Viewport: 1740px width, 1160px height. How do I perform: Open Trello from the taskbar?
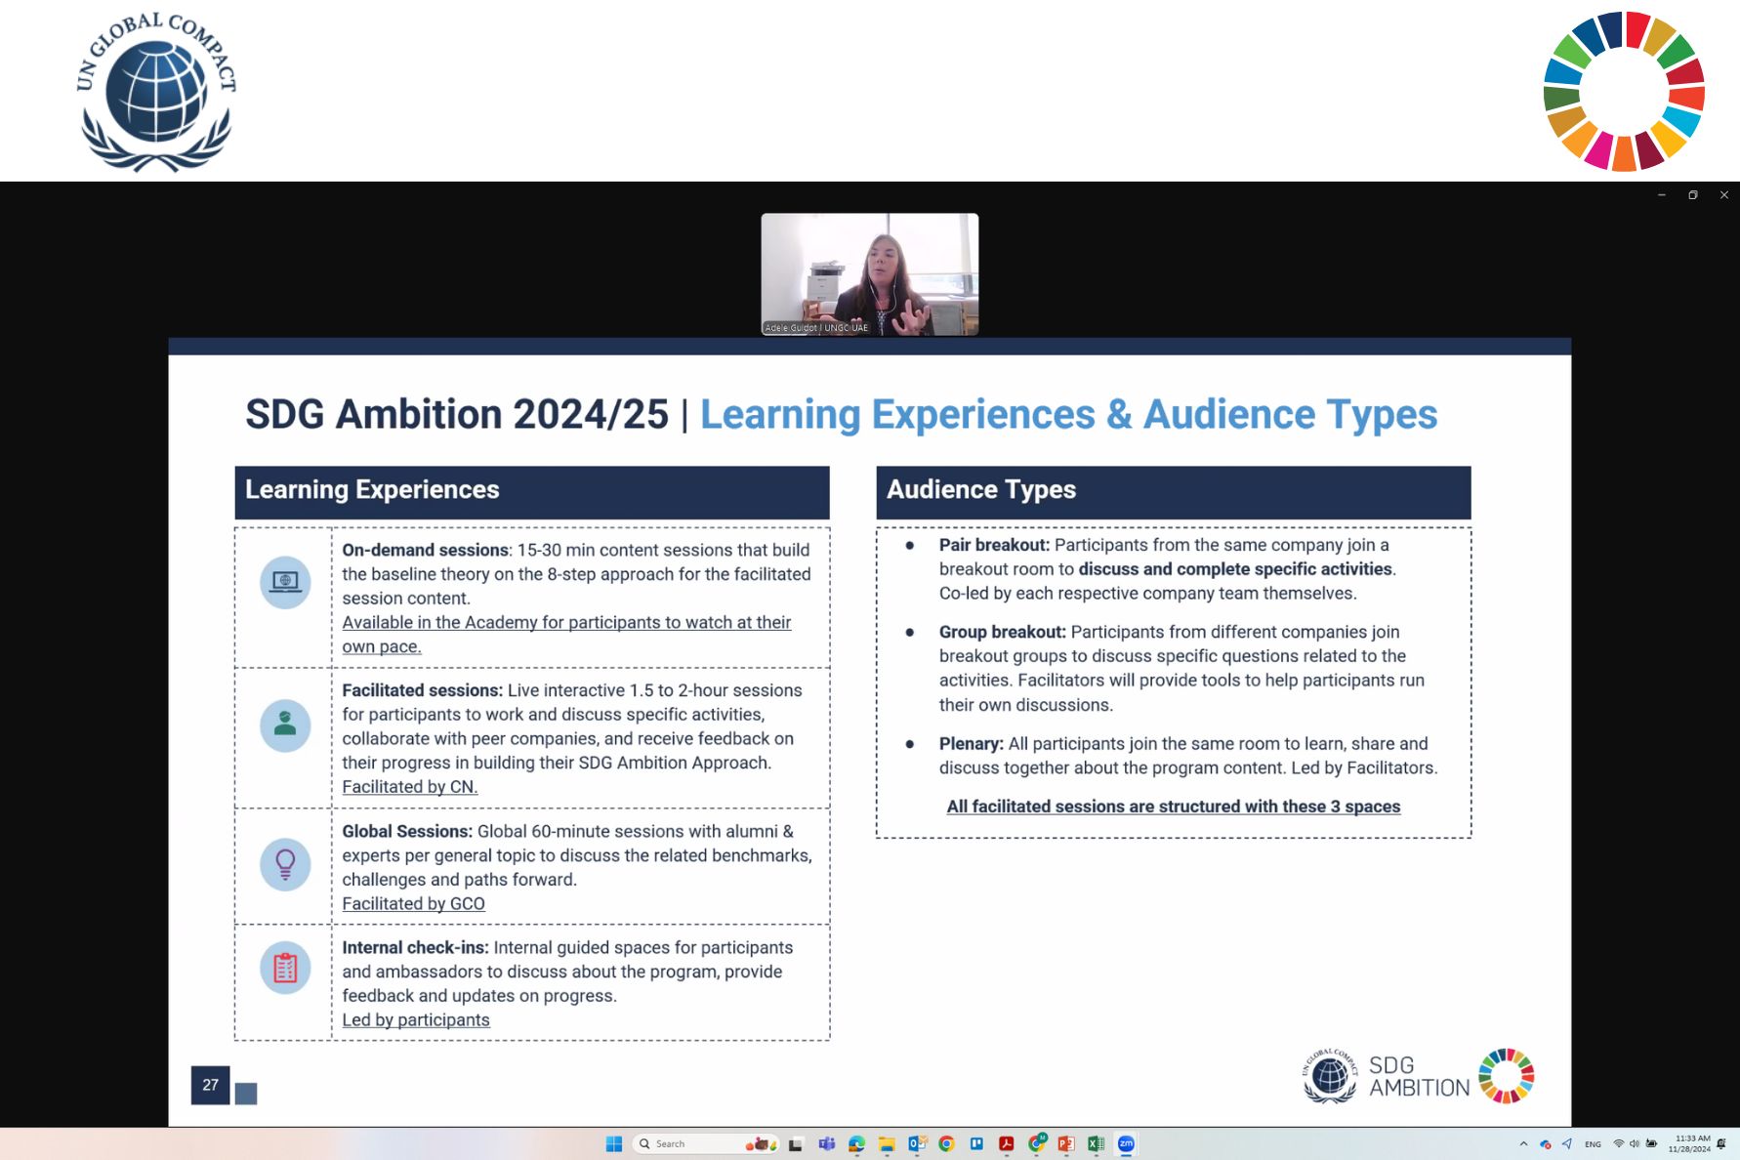[x=976, y=1143]
